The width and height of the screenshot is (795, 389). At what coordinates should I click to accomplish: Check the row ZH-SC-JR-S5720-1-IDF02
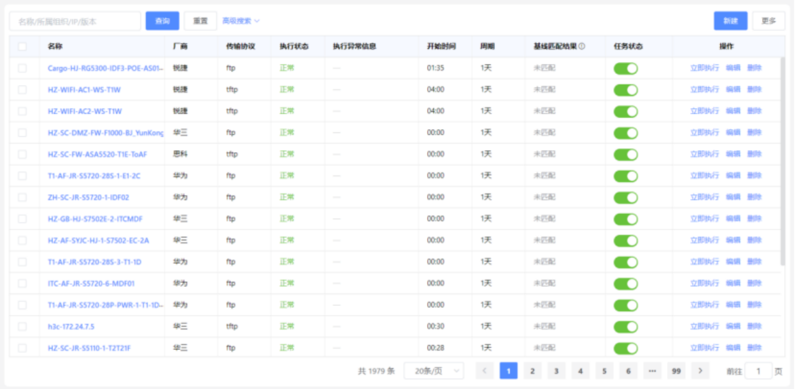[x=22, y=197]
